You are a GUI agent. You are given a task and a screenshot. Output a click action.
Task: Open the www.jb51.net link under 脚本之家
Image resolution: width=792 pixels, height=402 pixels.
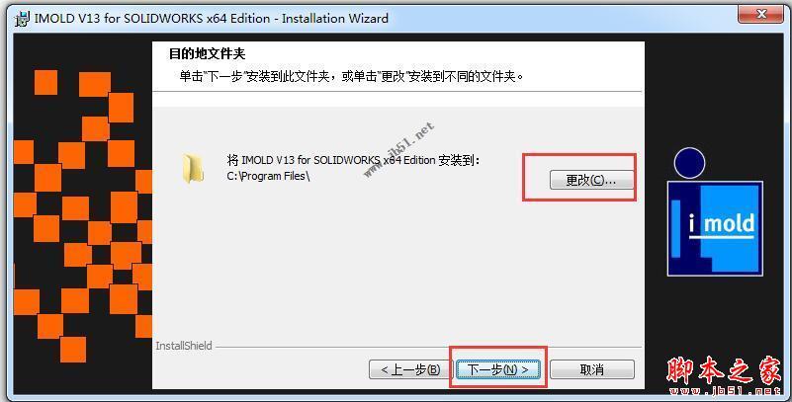point(725,391)
